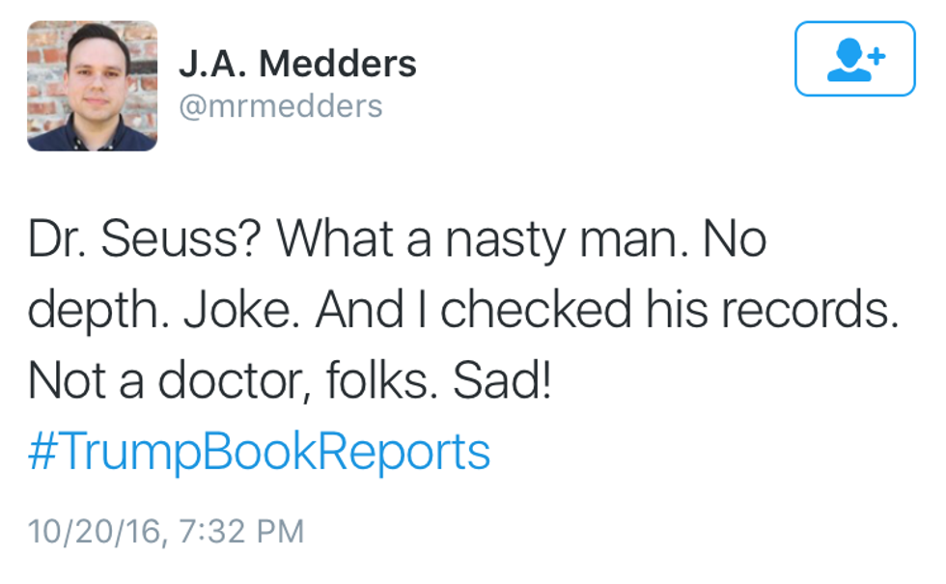Open the #TrumpBookReports hashtag
The width and height of the screenshot is (946, 584).
[259, 450]
